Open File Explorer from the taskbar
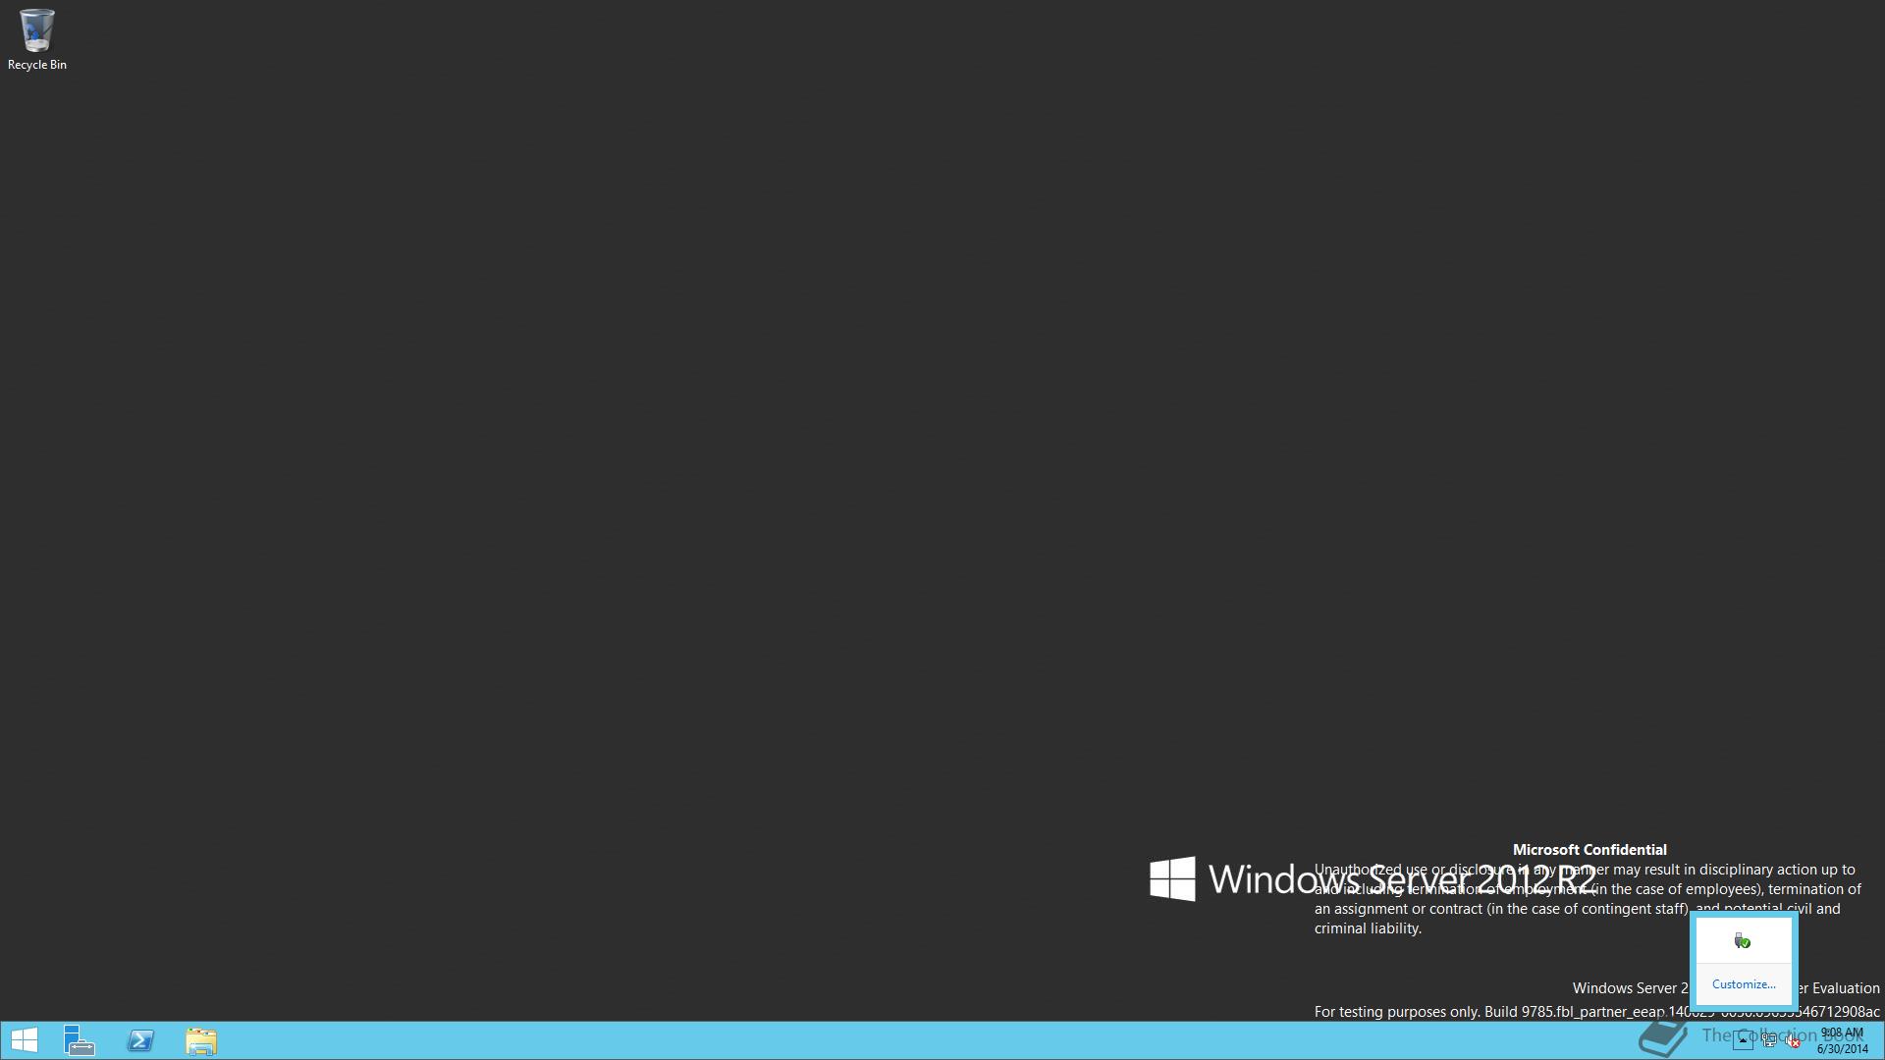 point(201,1040)
